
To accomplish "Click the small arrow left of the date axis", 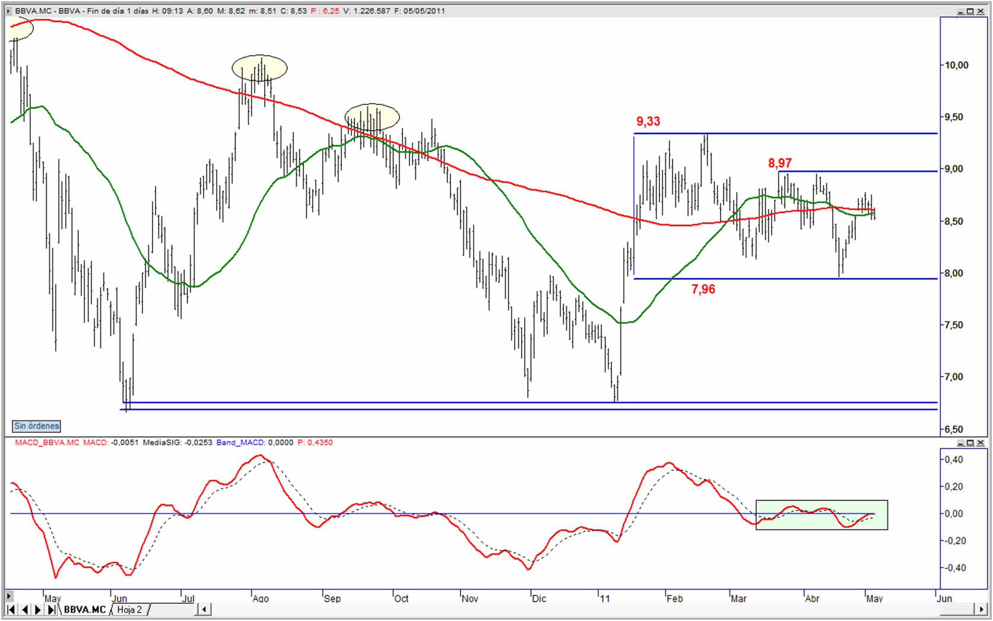I will 9,595.
